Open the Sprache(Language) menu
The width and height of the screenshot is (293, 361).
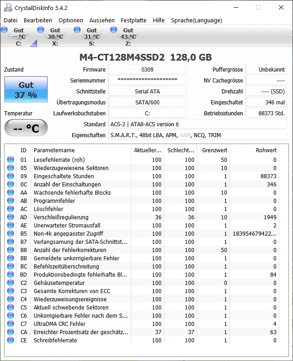(x=197, y=20)
